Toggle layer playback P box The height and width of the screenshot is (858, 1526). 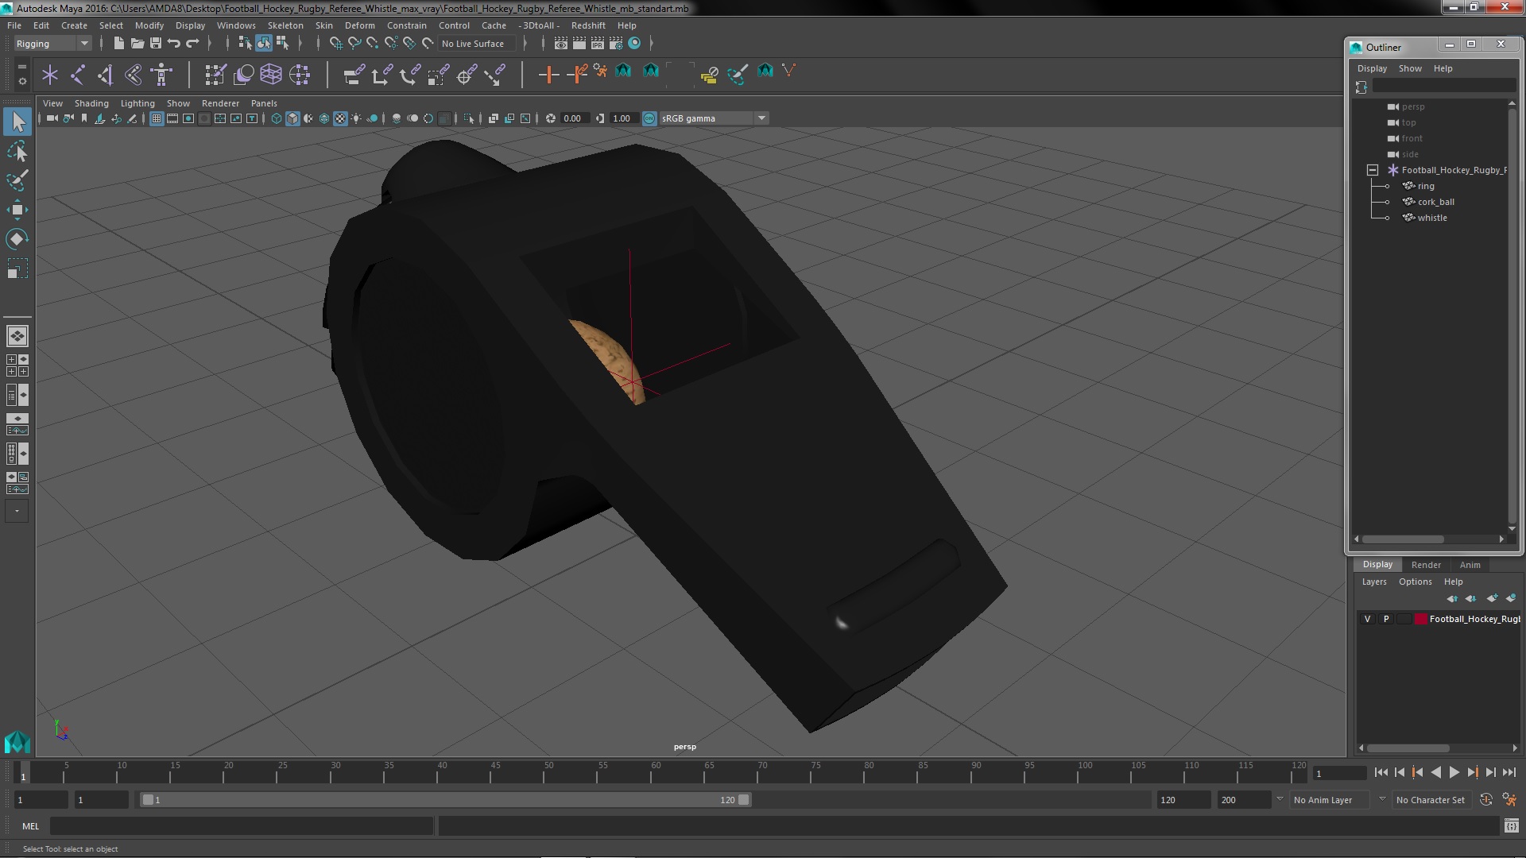tap(1386, 619)
